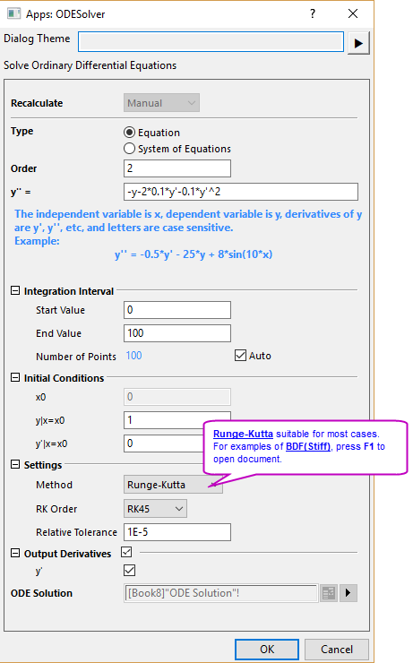The height and width of the screenshot is (663, 413).
Task: Click the y'' equation input field
Action: tap(241, 192)
